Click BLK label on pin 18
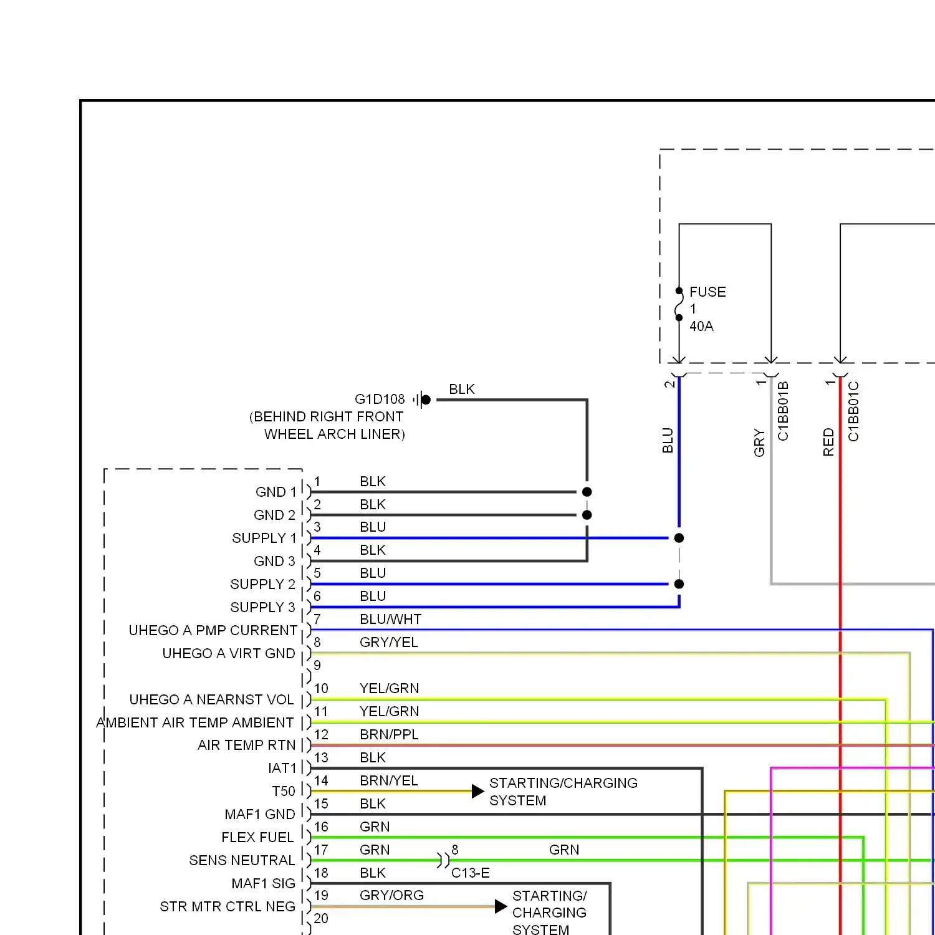Screen dimensions: 935x935 click(373, 873)
